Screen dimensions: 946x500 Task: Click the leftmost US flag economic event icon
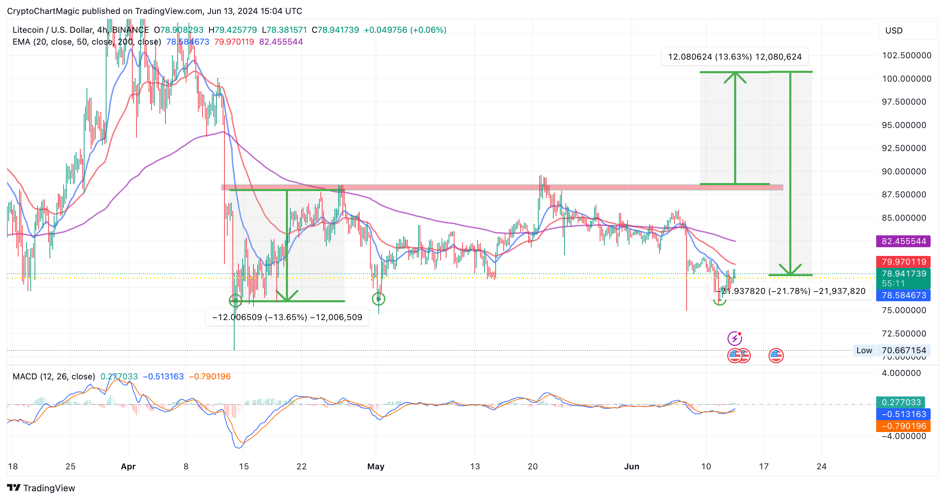pyautogui.click(x=734, y=355)
